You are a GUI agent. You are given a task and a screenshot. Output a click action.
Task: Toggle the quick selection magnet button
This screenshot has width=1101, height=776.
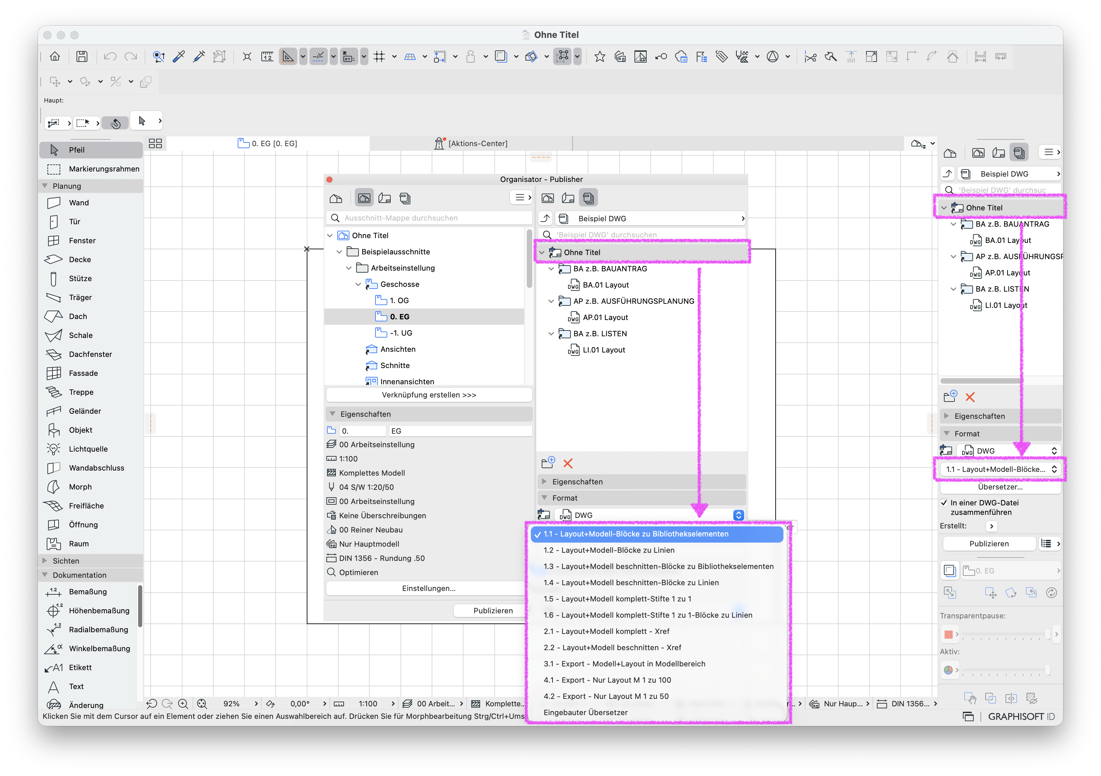coord(115,123)
